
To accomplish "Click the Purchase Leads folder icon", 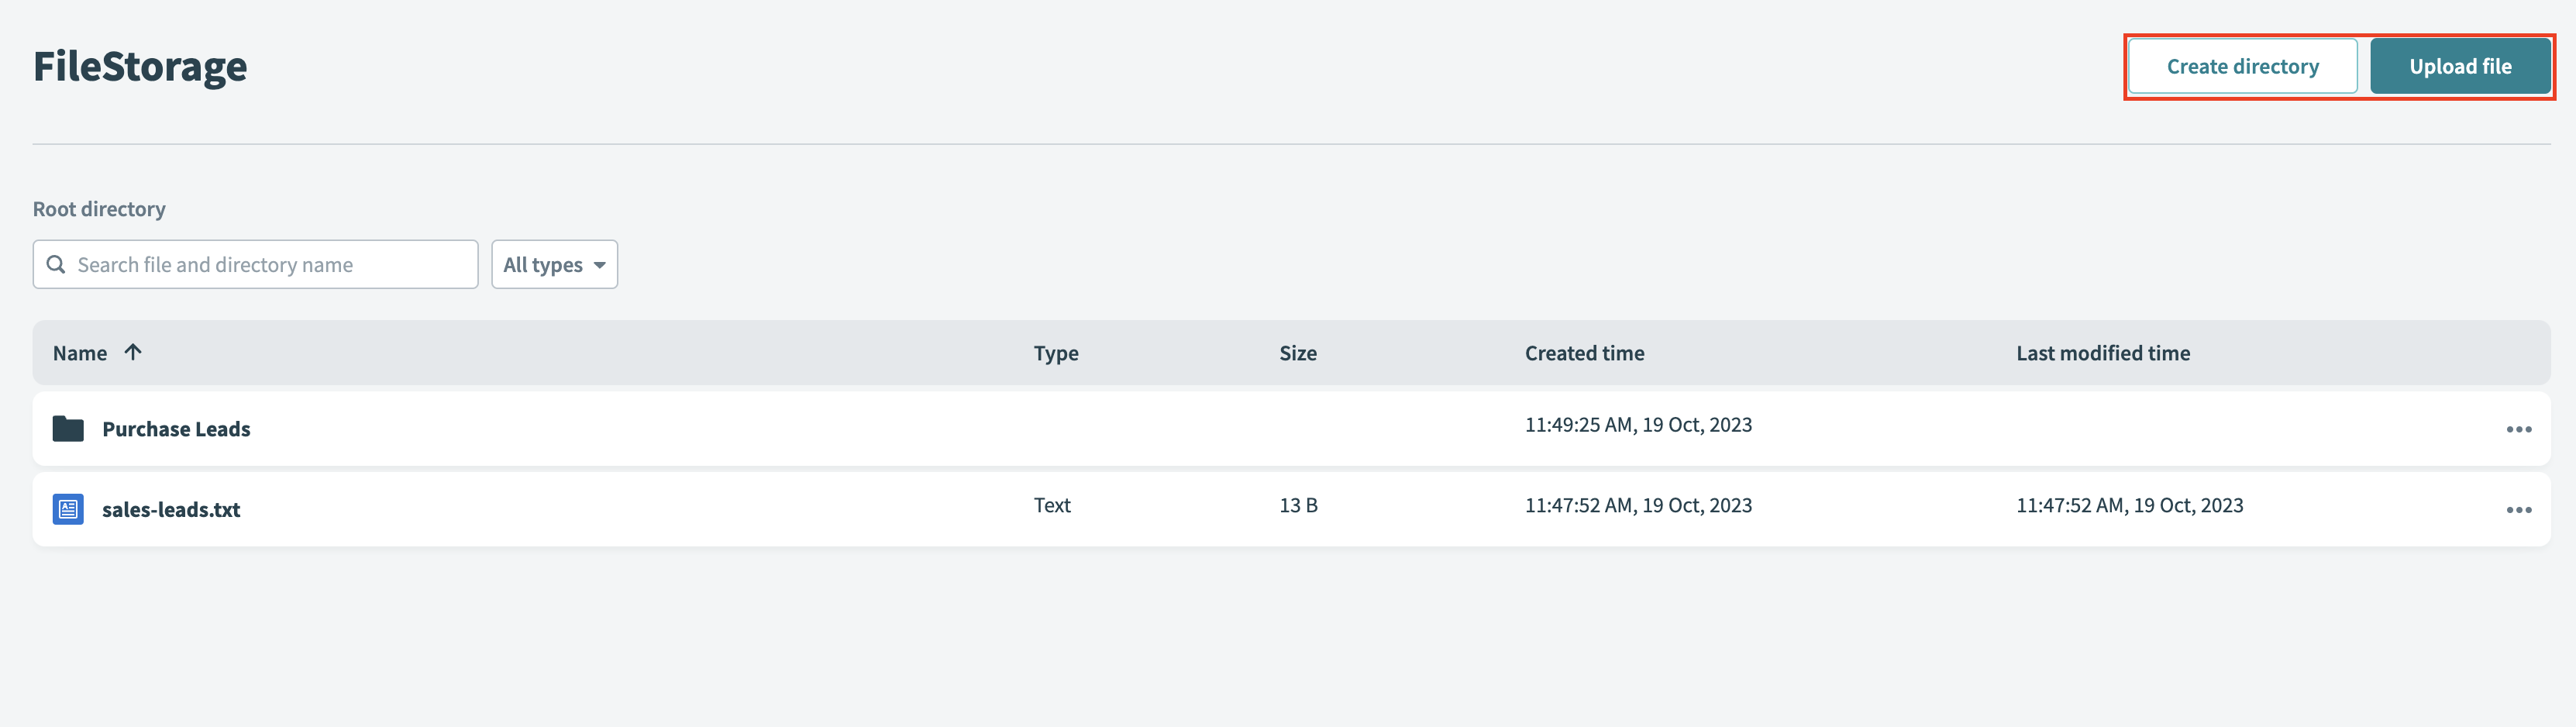I will click(67, 428).
